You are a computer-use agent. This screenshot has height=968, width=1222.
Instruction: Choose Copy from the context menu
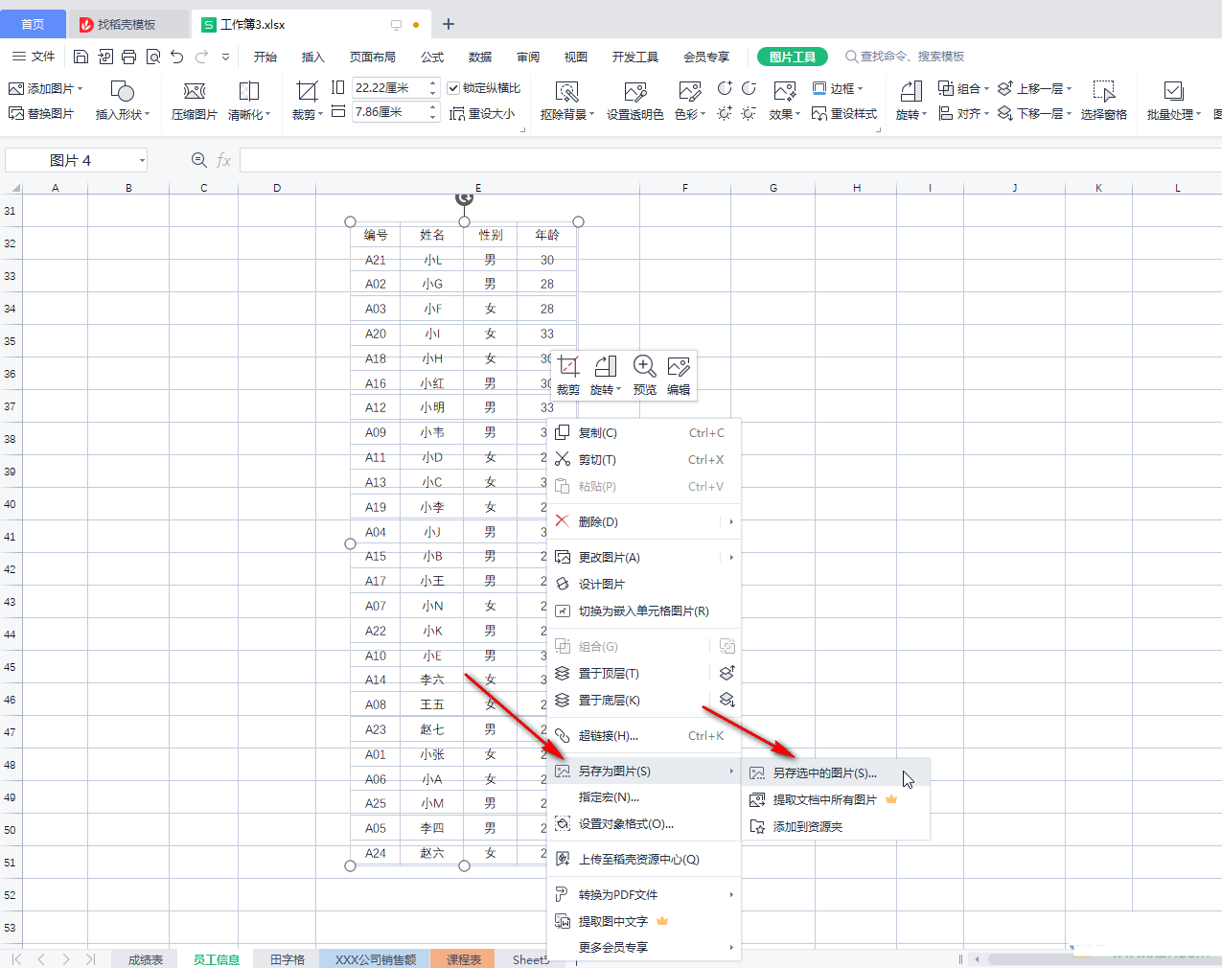598,433
